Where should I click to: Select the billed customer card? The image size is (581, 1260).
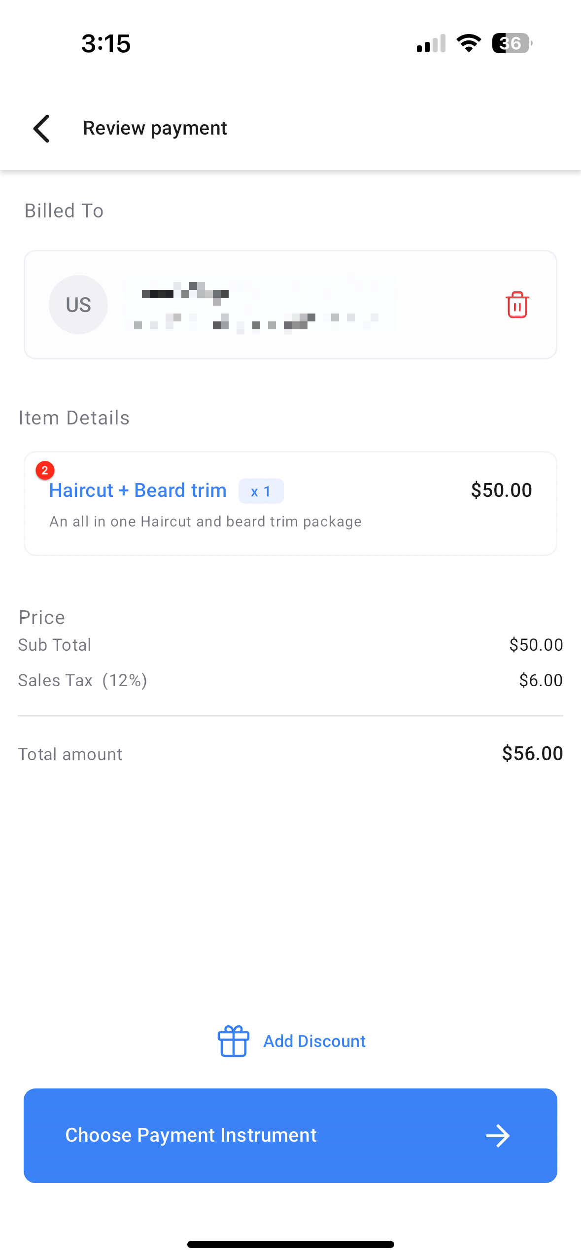[290, 305]
